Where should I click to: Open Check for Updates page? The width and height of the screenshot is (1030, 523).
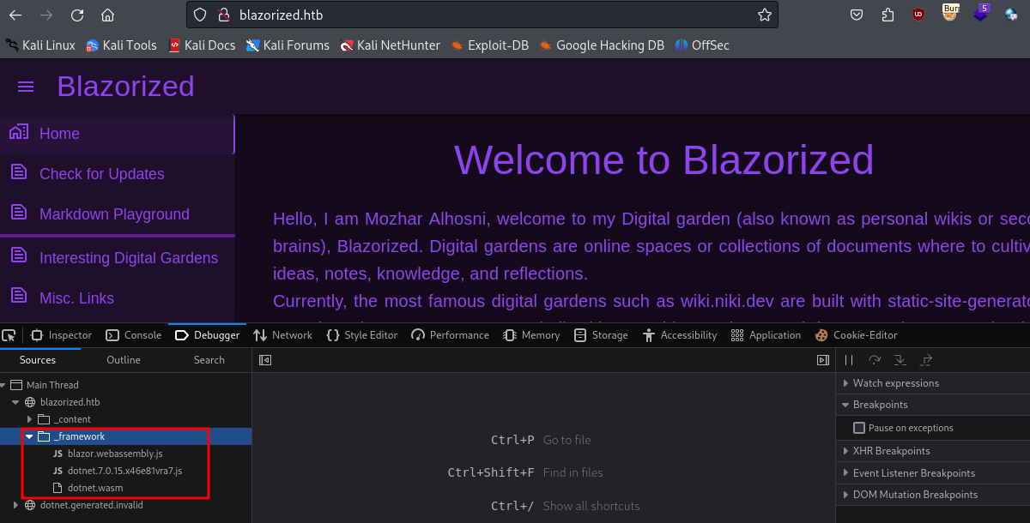click(x=101, y=174)
